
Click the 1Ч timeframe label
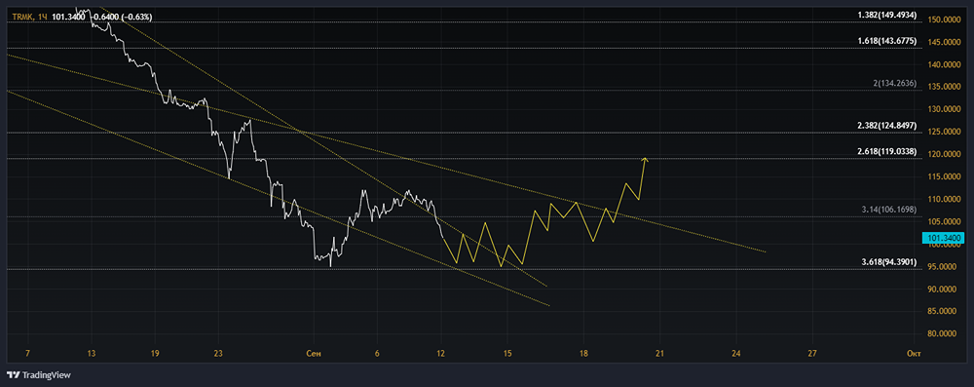[43, 17]
